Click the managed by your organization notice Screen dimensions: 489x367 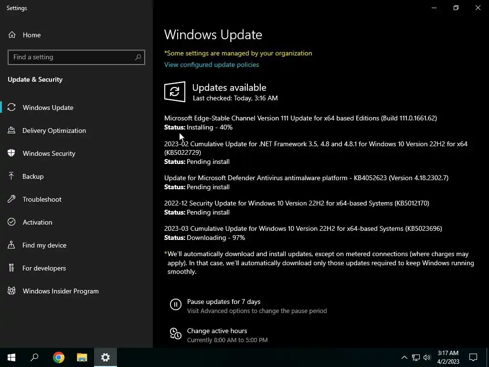[238, 53]
